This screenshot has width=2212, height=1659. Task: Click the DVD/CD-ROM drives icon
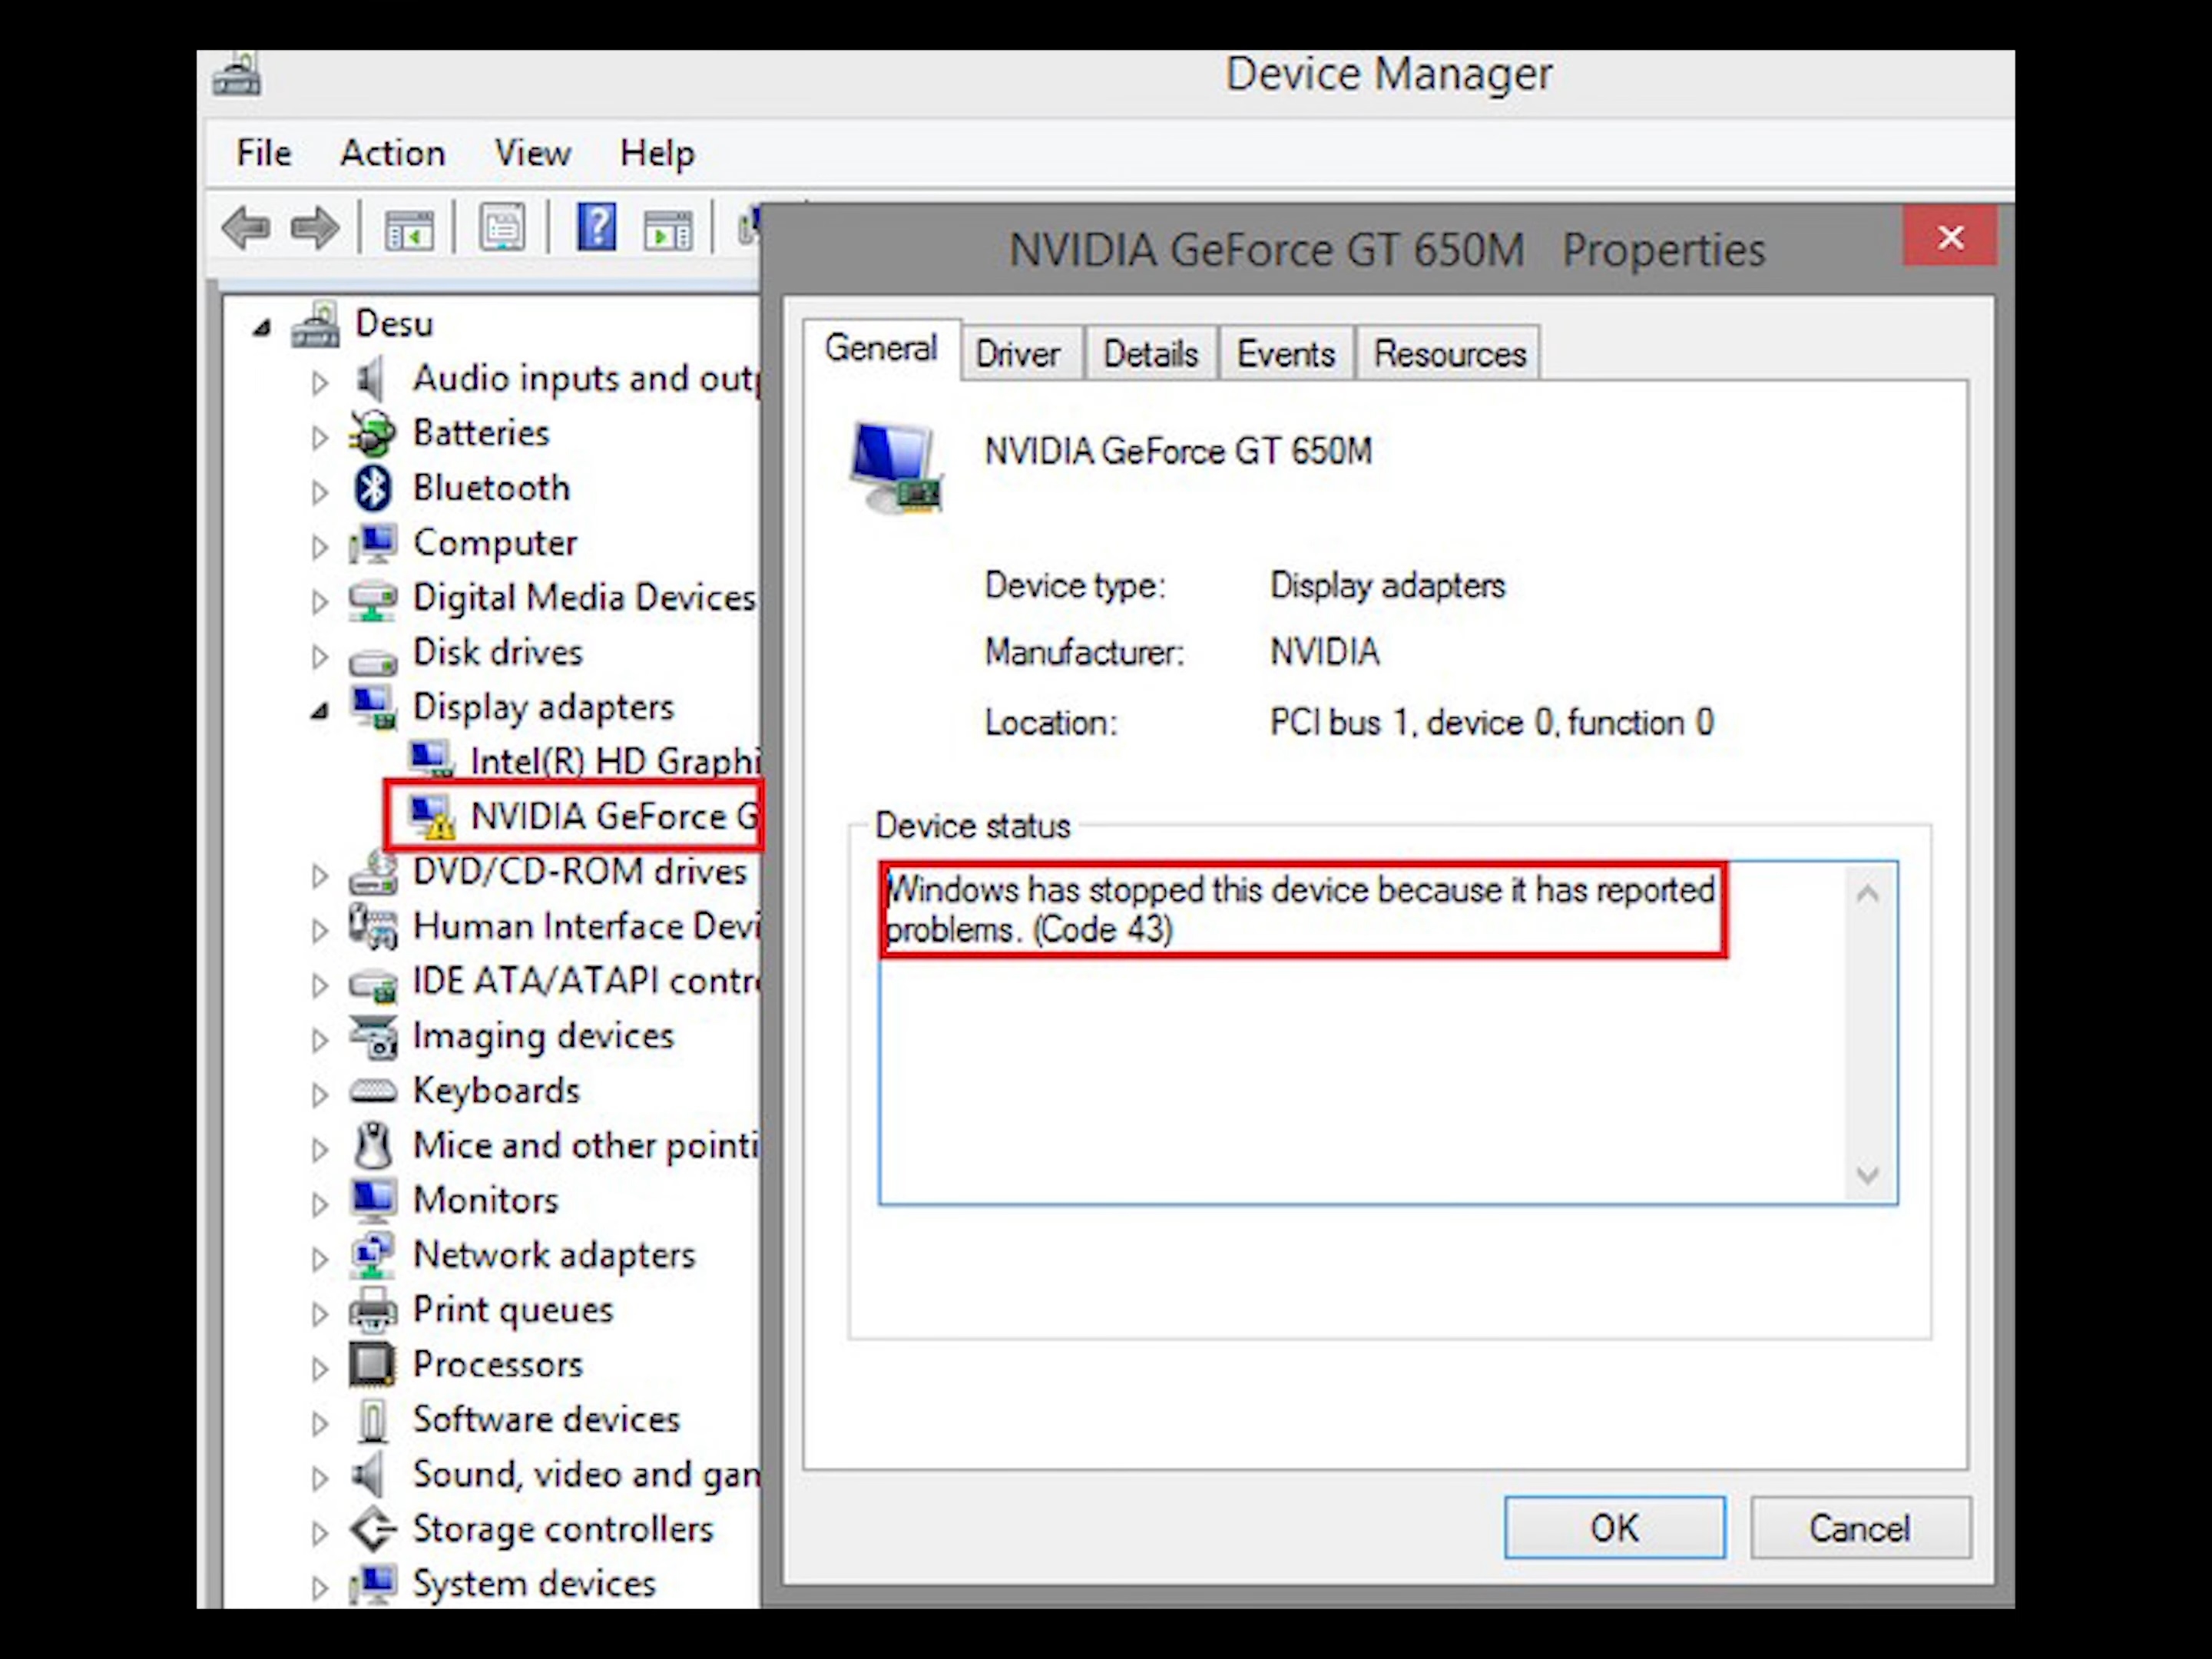coord(373,873)
